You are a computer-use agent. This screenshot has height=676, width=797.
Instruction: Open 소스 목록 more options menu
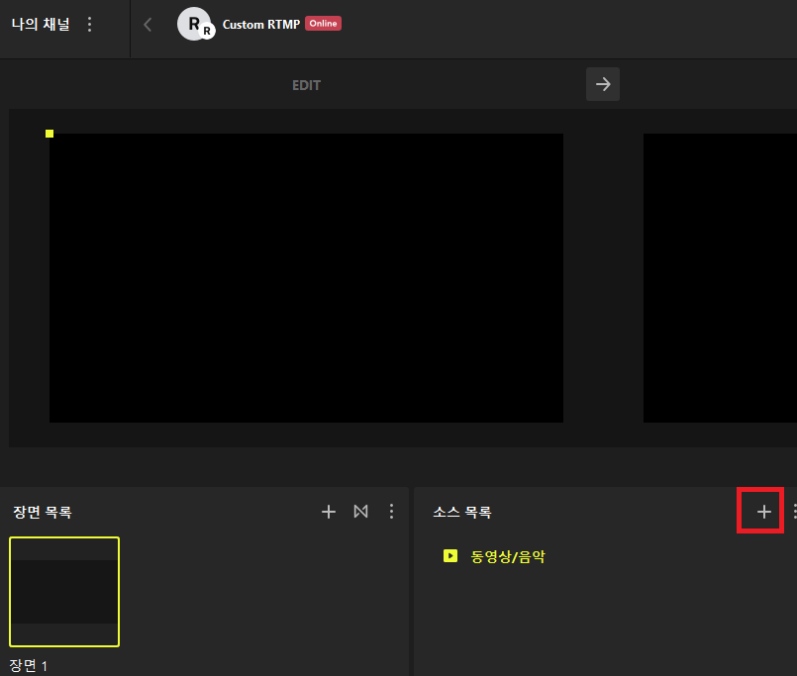tap(794, 512)
